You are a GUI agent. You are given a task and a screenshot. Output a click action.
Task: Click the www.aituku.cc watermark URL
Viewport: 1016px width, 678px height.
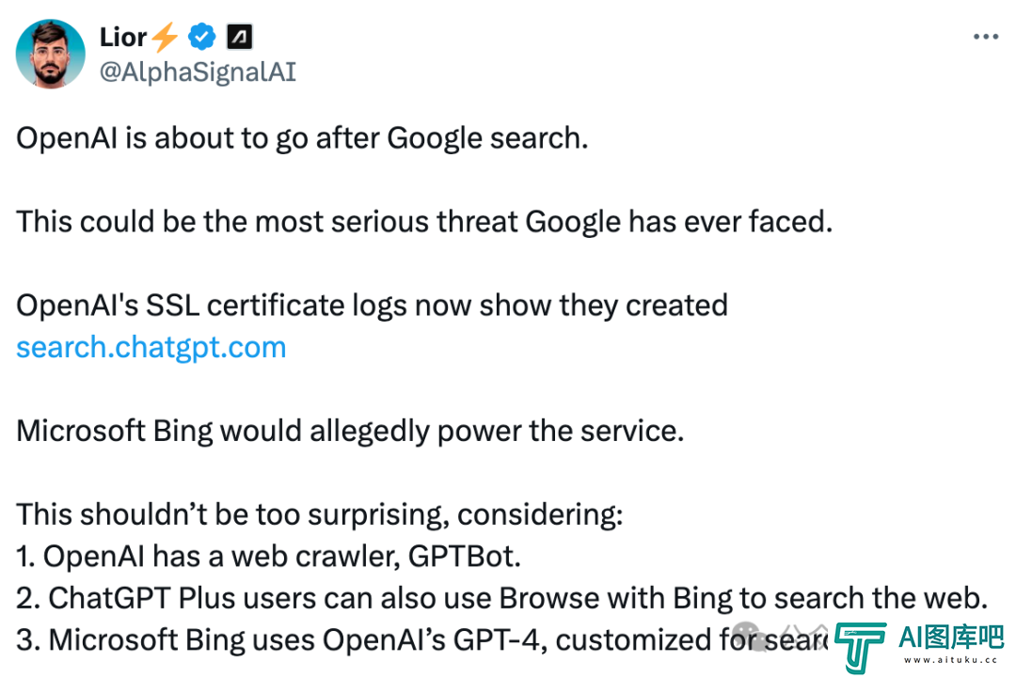(x=950, y=660)
